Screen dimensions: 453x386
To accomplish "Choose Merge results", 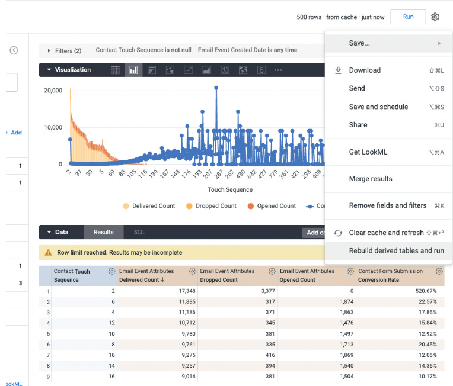I will point(388,179).
